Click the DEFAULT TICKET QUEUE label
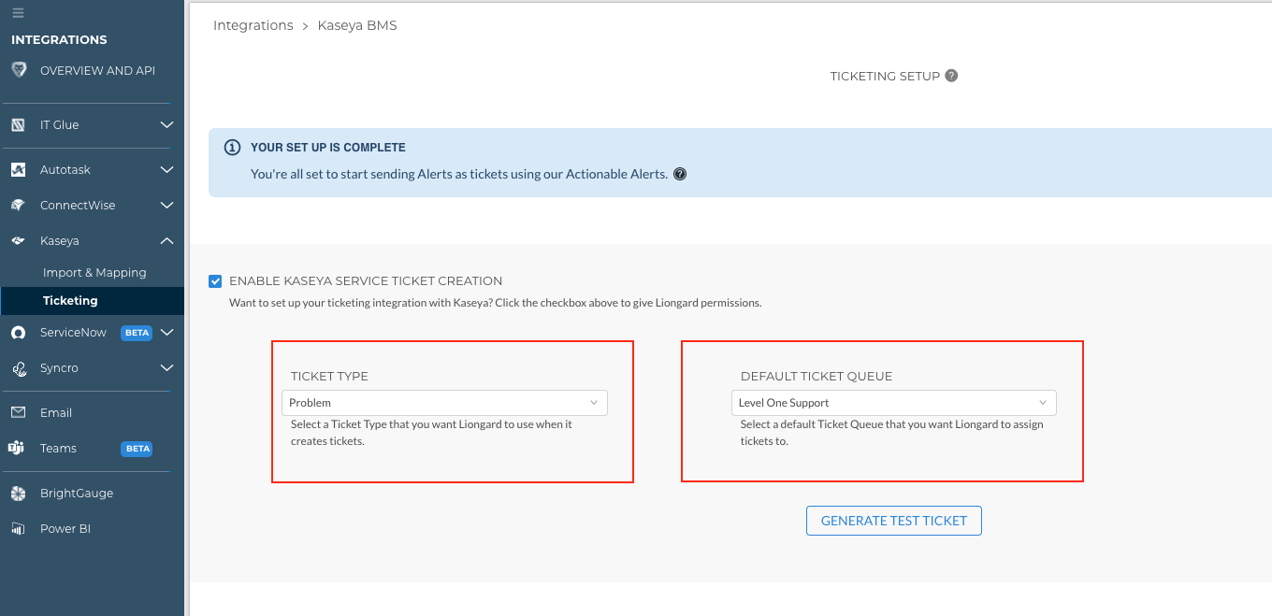Screen dimensions: 1272x616 pos(817,377)
